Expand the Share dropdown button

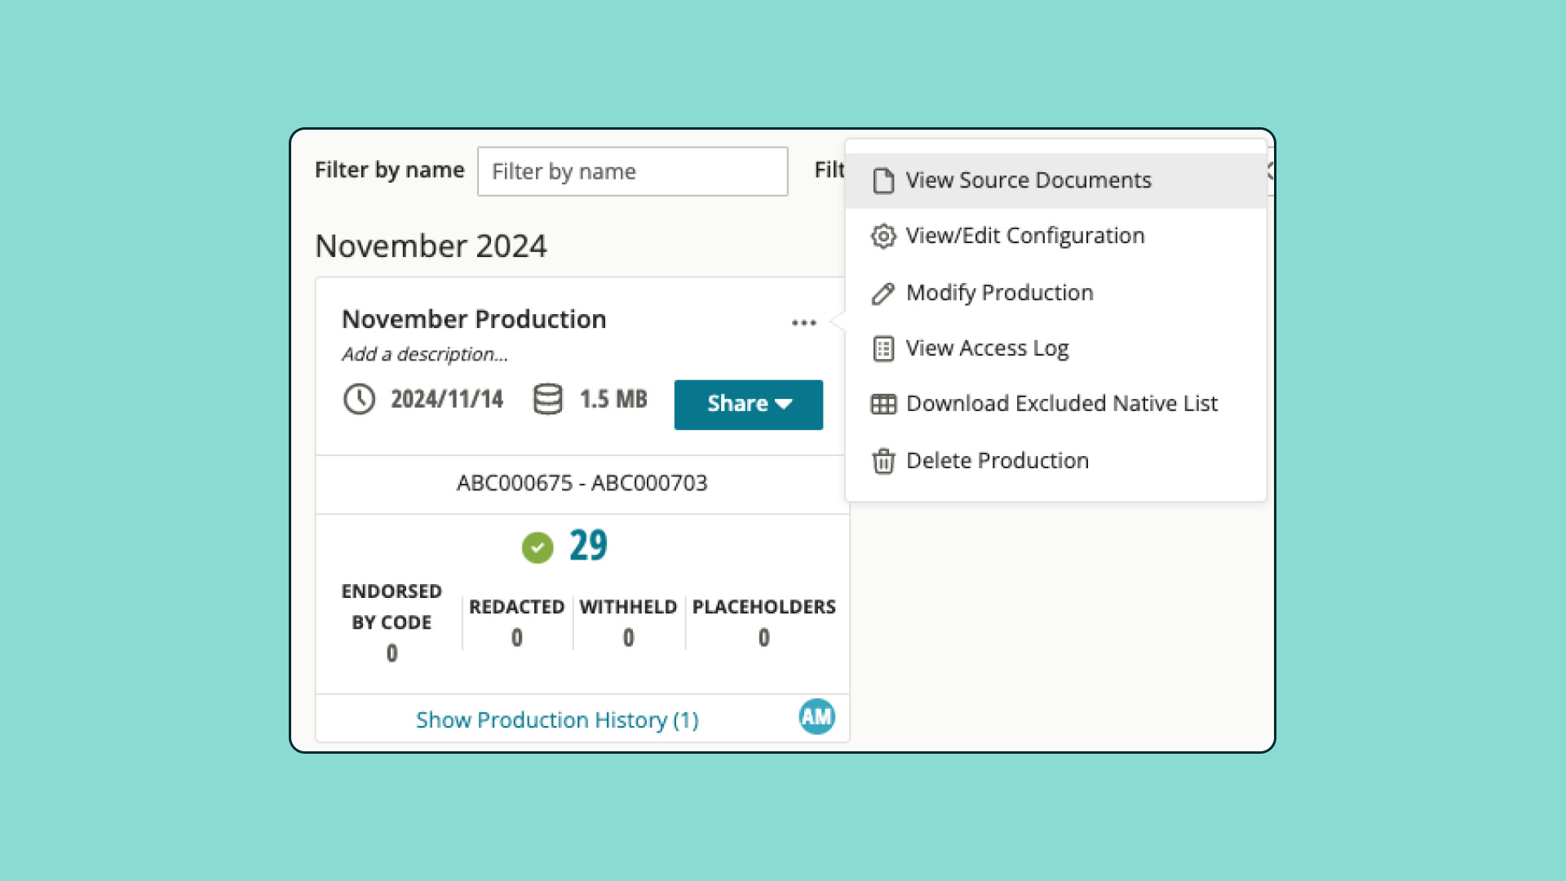(x=748, y=404)
